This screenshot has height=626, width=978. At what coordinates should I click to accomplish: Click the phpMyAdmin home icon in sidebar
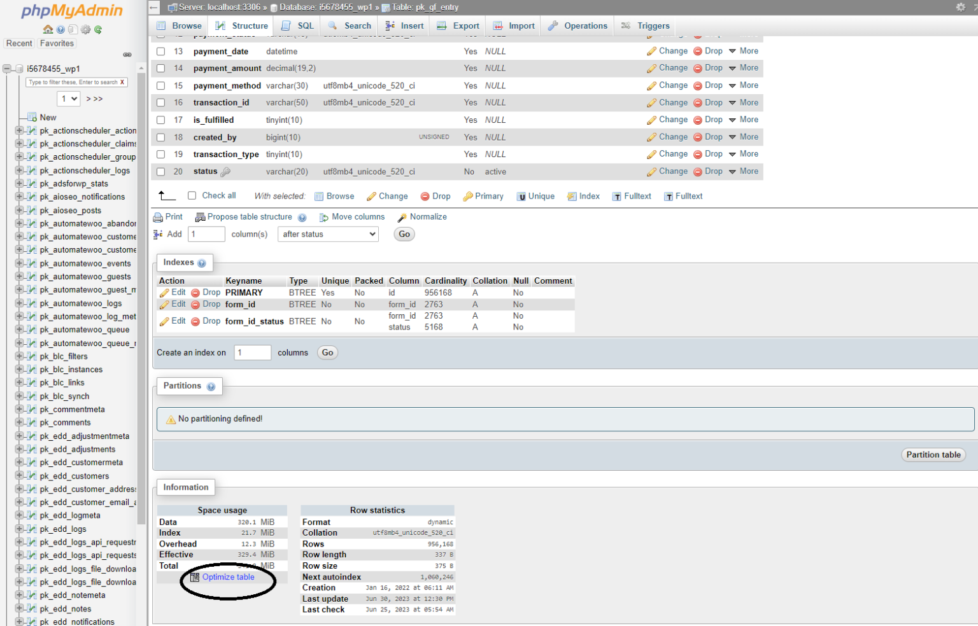[48, 29]
